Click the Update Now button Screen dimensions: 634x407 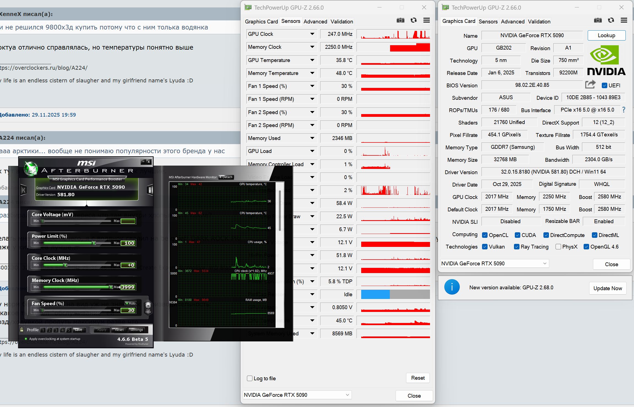point(608,288)
